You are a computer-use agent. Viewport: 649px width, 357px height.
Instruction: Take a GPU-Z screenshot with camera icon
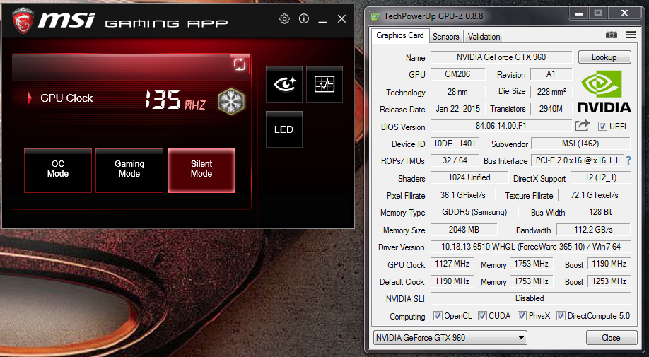[x=612, y=35]
